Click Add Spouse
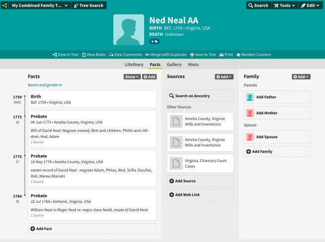Image resolution: width=325 pixels, height=242 pixels. coord(277,137)
